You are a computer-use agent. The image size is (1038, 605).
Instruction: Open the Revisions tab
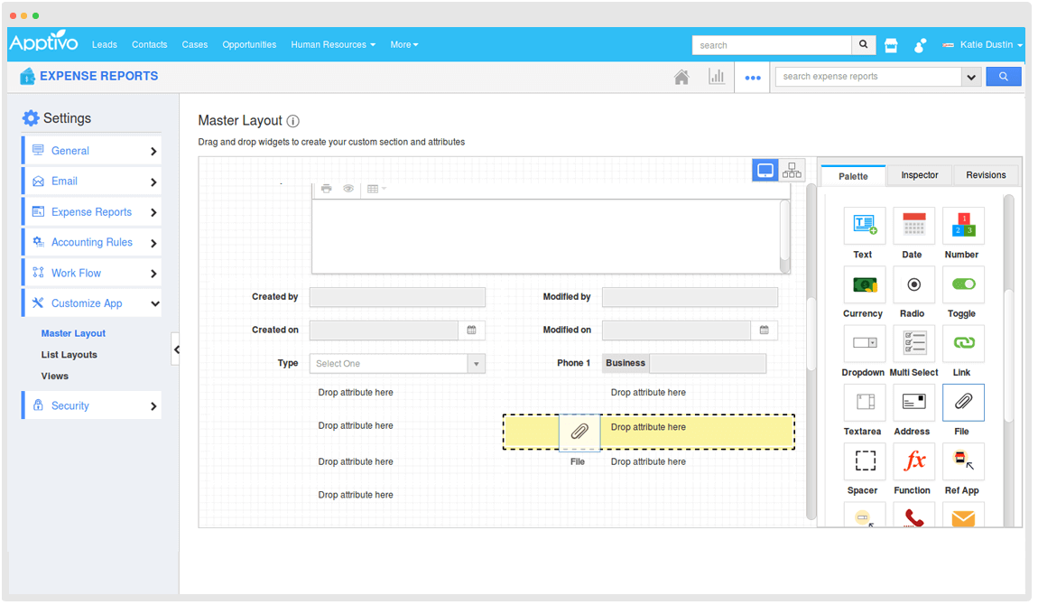pos(985,175)
